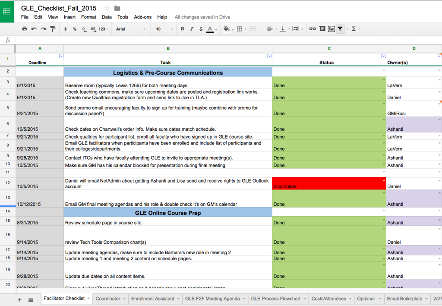Screen dimensions: 442x306
Task: Open the font size dropdown
Action: (163, 29)
